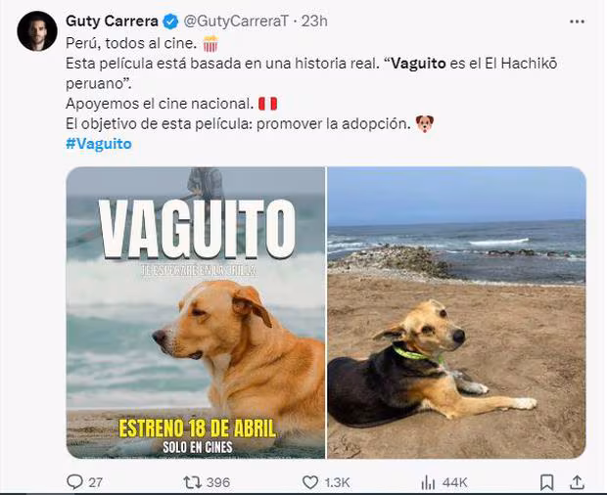607x495 pixels.
Task: Click the 44K views count
Action: [454, 482]
